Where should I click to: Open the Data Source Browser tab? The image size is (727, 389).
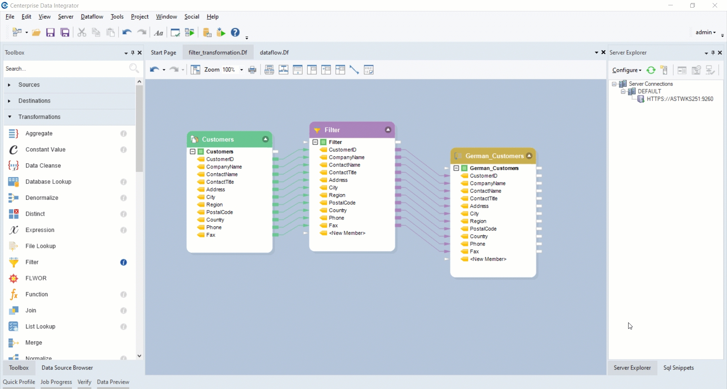click(67, 368)
